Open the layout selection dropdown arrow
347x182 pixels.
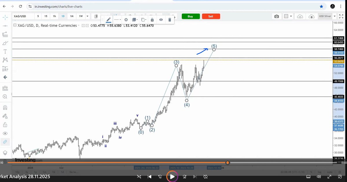[x=291, y=16]
